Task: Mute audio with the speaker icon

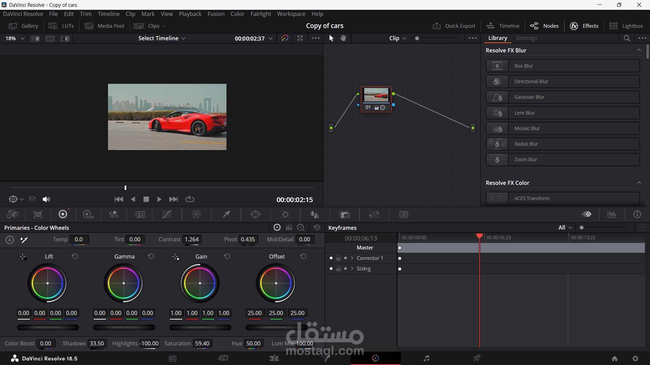Action: pos(46,199)
